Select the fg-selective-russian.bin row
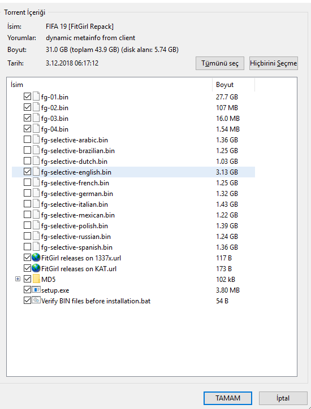 (x=133, y=236)
